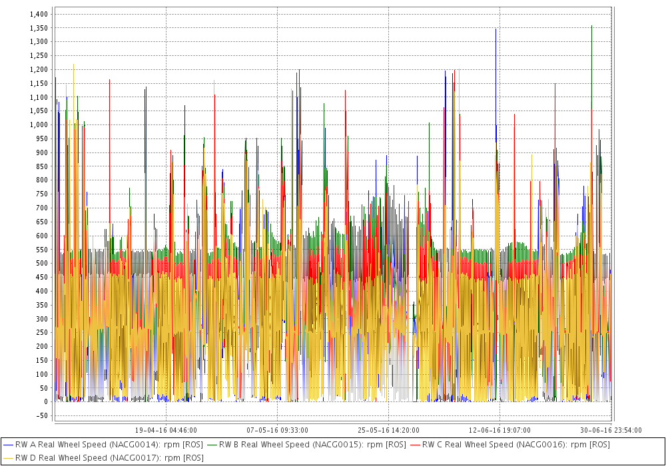Screen dimensions: 666x466
Task: Click the 1,400 y-axis value
Action: click(x=39, y=14)
